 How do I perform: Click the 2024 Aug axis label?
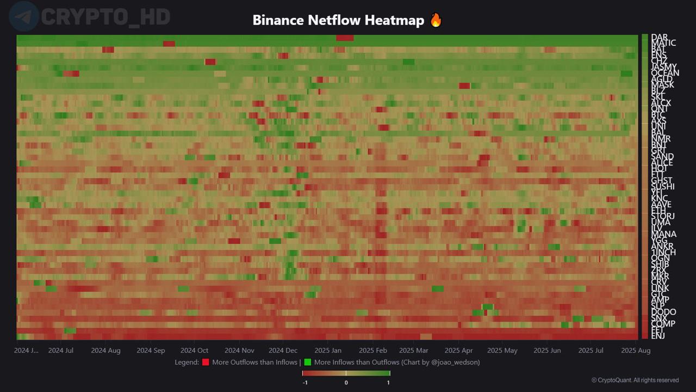[x=105, y=351]
